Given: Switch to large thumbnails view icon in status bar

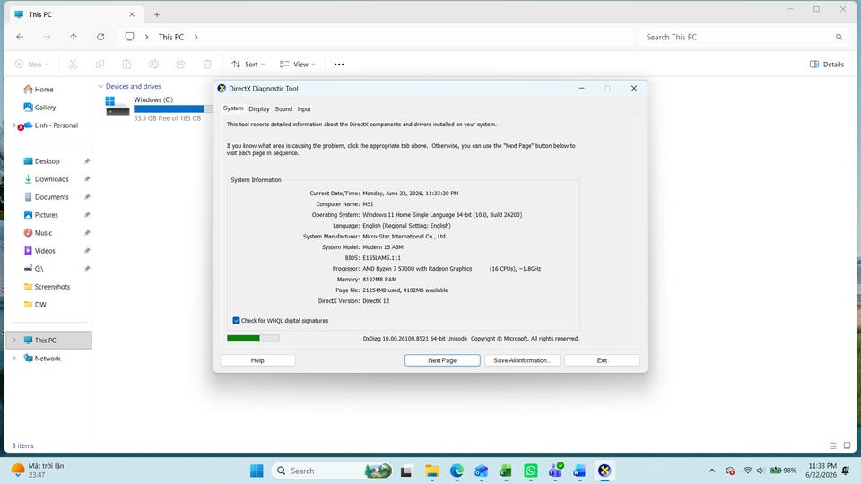Looking at the screenshot, I should pos(848,445).
